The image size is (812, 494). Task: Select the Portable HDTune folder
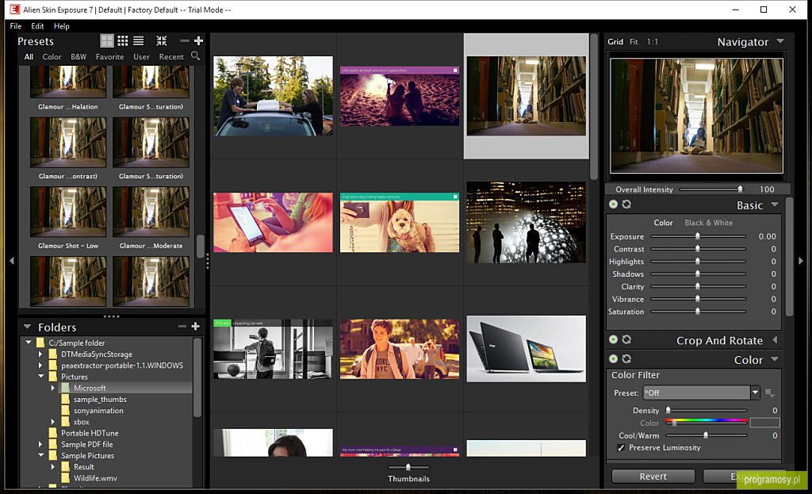tap(90, 433)
